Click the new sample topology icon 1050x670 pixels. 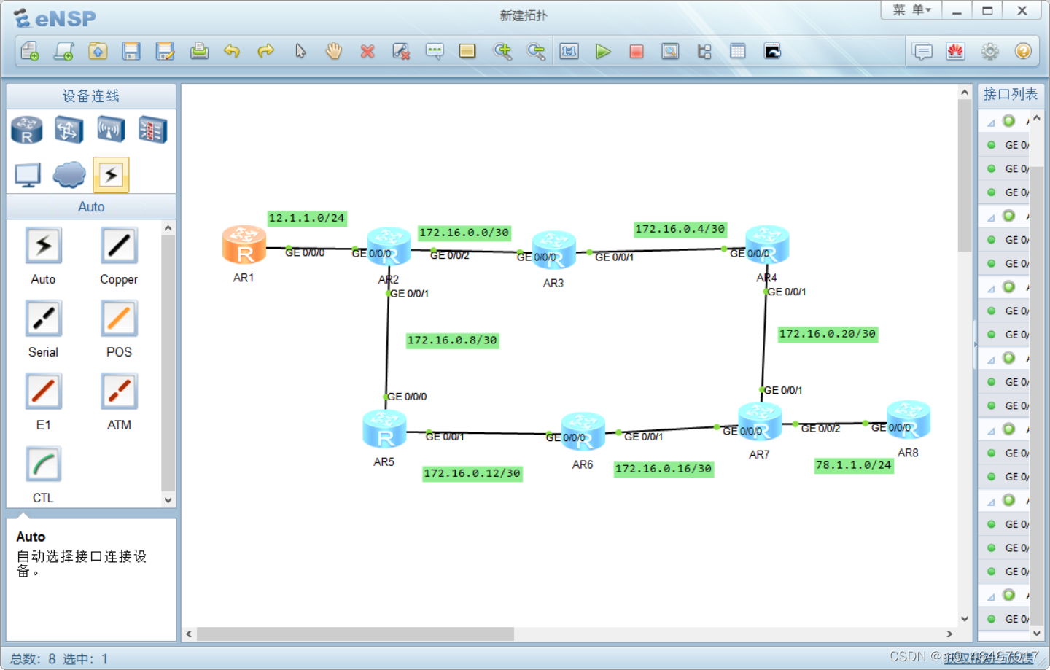64,51
